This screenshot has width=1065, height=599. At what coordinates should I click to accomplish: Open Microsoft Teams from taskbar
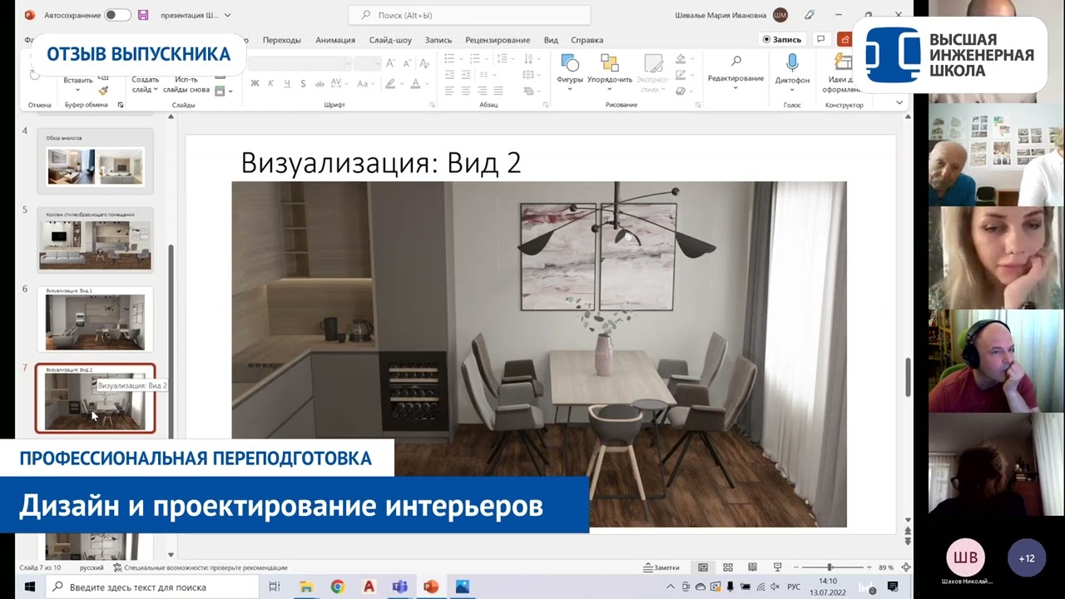pos(399,587)
